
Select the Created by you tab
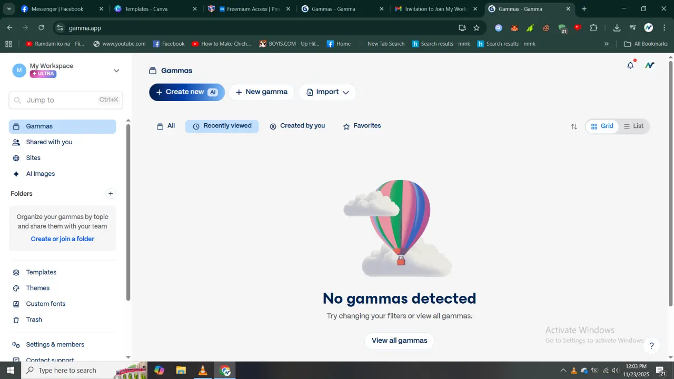(297, 126)
